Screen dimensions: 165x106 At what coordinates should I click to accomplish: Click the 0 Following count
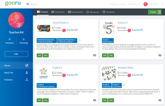pos(24,41)
